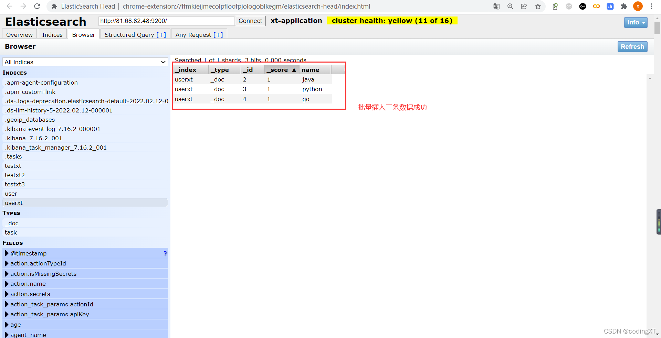Open the Structured Query tab
This screenshot has width=661, height=338.
(x=135, y=34)
